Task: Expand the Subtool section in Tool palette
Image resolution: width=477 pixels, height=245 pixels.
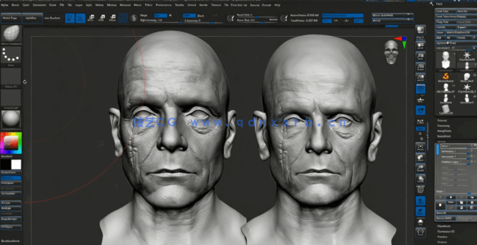Action: 442,121
